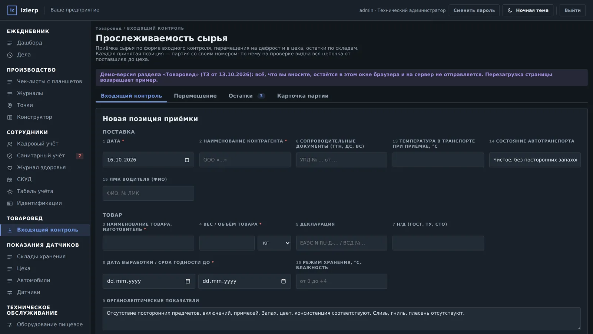
Task: Click the Сменить пароль button
Action: [x=474, y=10]
